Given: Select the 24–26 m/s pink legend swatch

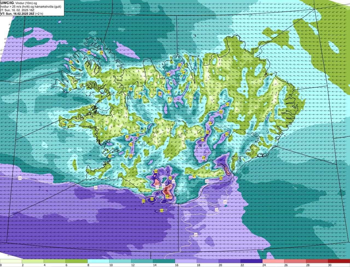Looking at the screenshot, I should (x=273, y=261).
